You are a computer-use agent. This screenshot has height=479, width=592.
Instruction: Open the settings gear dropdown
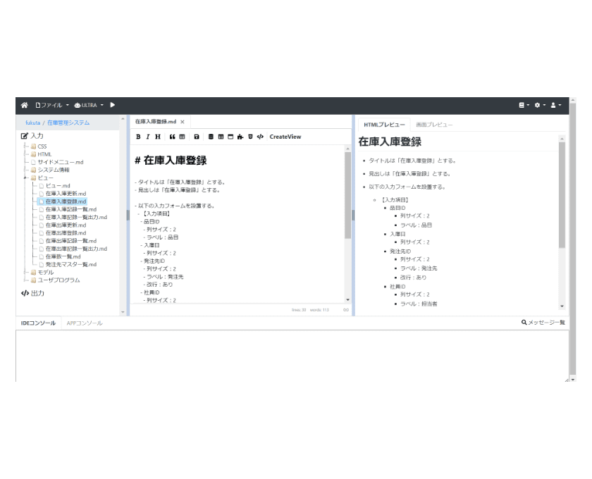pos(539,105)
